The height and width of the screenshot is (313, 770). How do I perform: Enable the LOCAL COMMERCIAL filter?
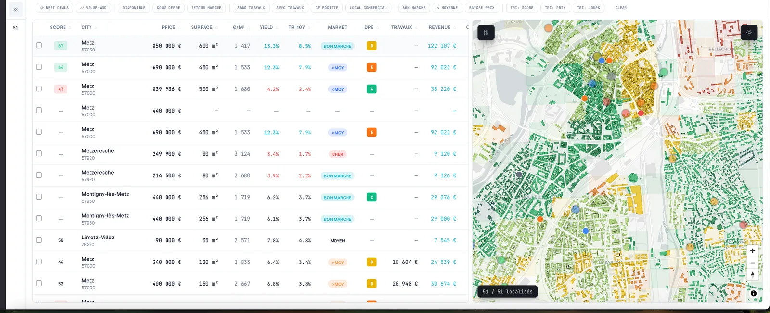[x=368, y=8]
